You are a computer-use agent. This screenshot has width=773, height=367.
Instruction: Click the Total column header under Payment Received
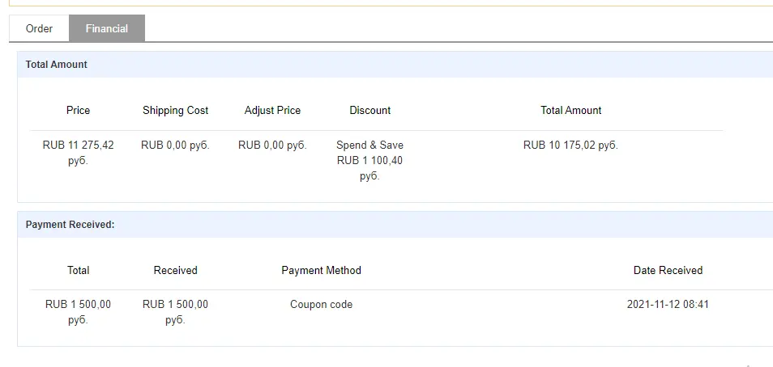pos(78,270)
